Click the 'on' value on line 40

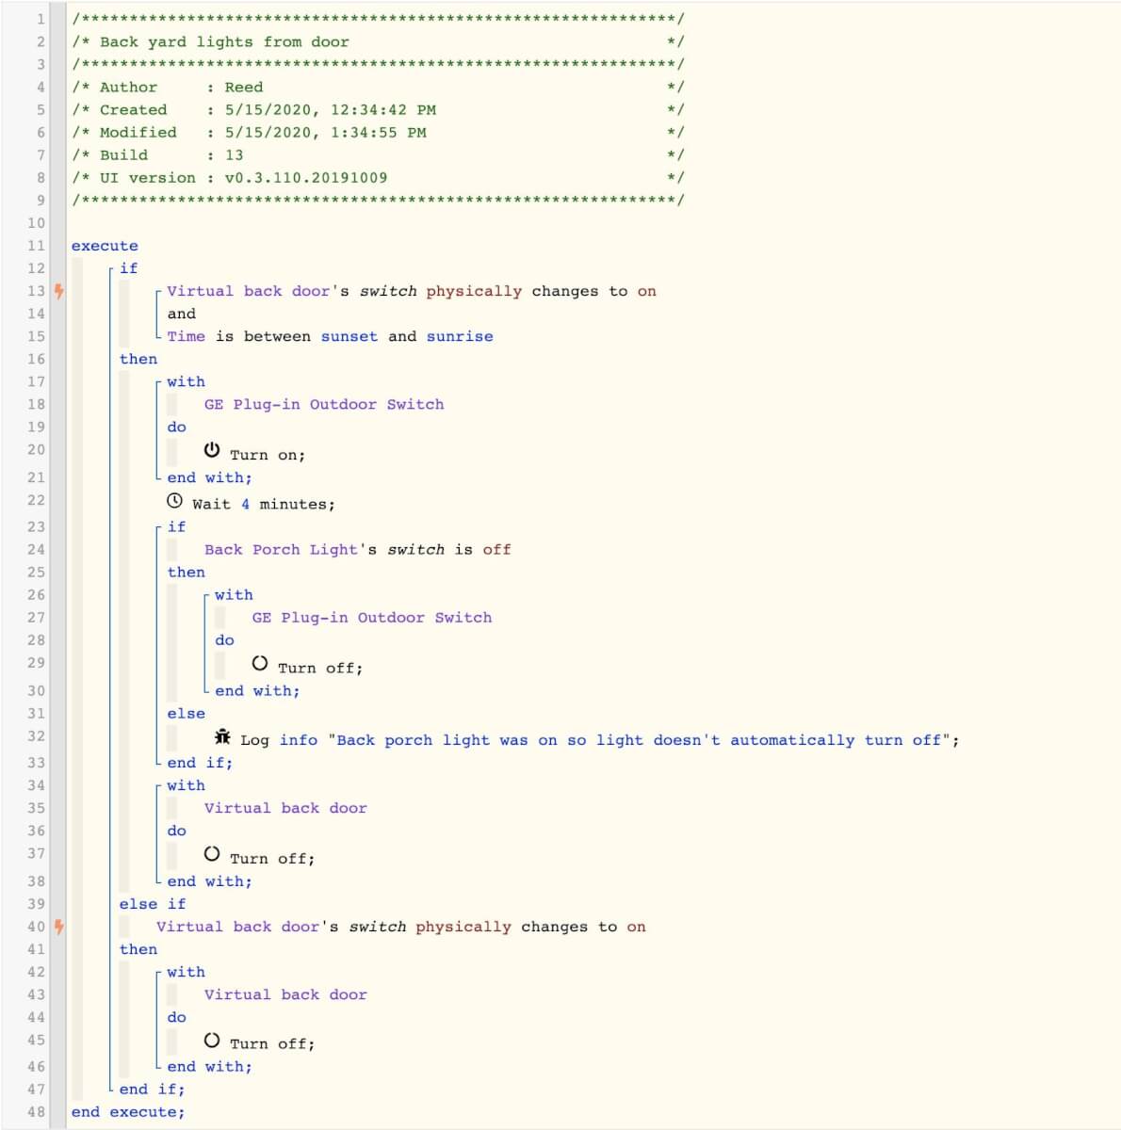coord(637,927)
